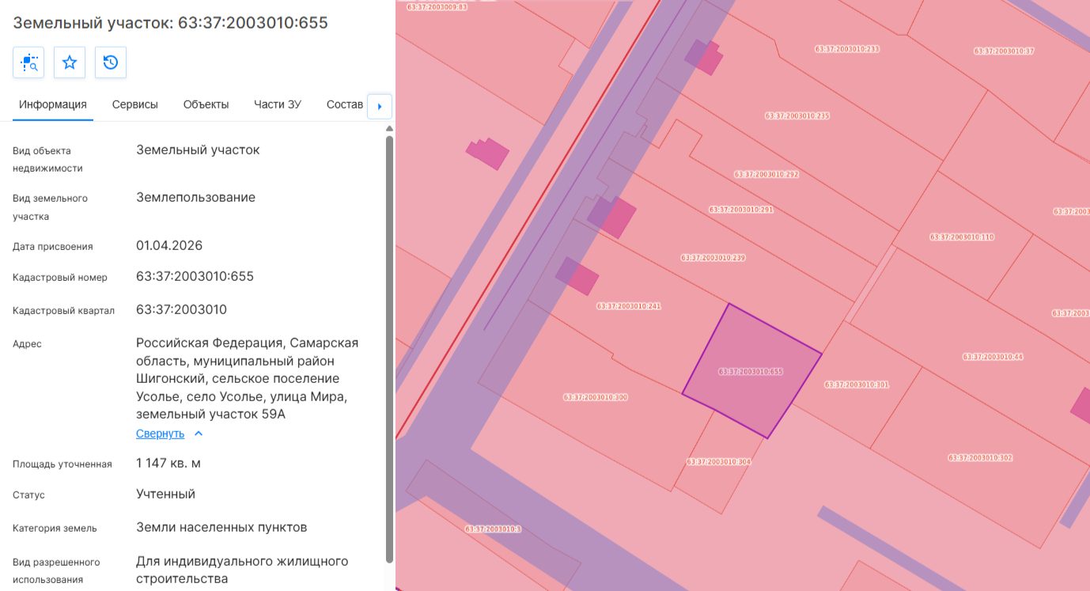Click parcel label 63:37:2003010:233
The image size is (1090, 591).
click(847, 49)
